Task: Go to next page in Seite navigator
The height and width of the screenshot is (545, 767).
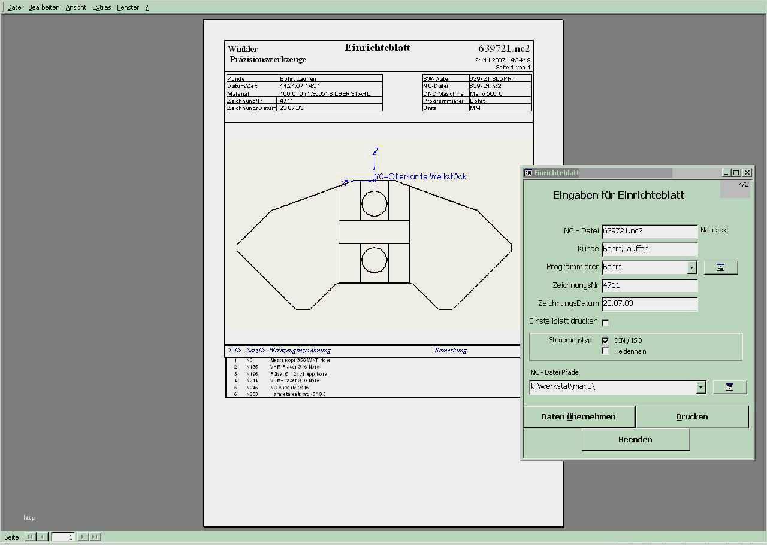Action: click(83, 537)
